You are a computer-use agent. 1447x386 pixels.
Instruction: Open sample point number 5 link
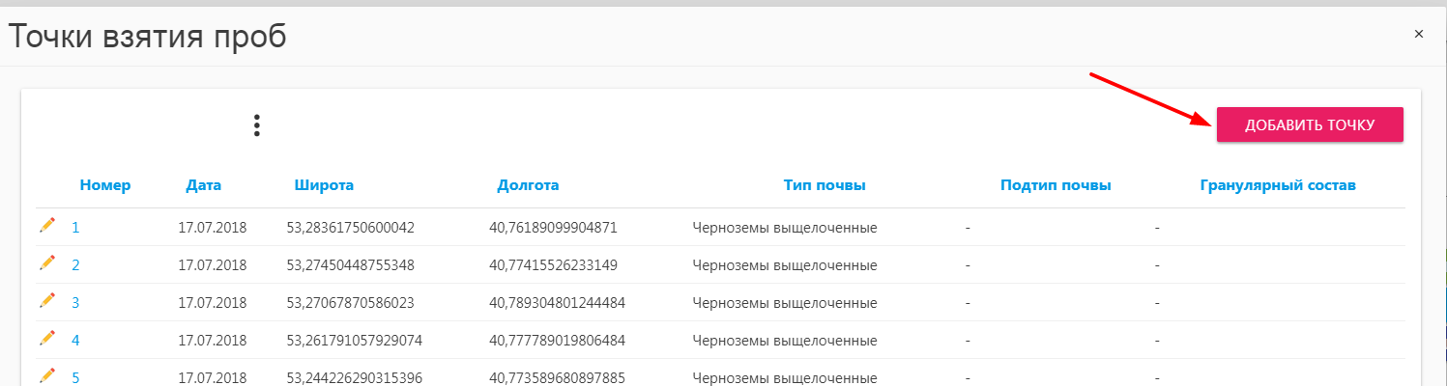(x=75, y=377)
